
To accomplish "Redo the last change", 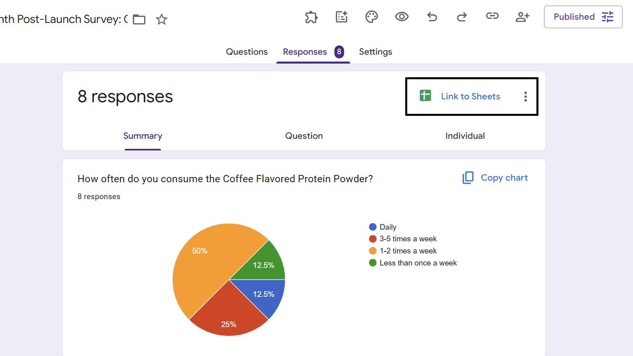I will (x=462, y=17).
